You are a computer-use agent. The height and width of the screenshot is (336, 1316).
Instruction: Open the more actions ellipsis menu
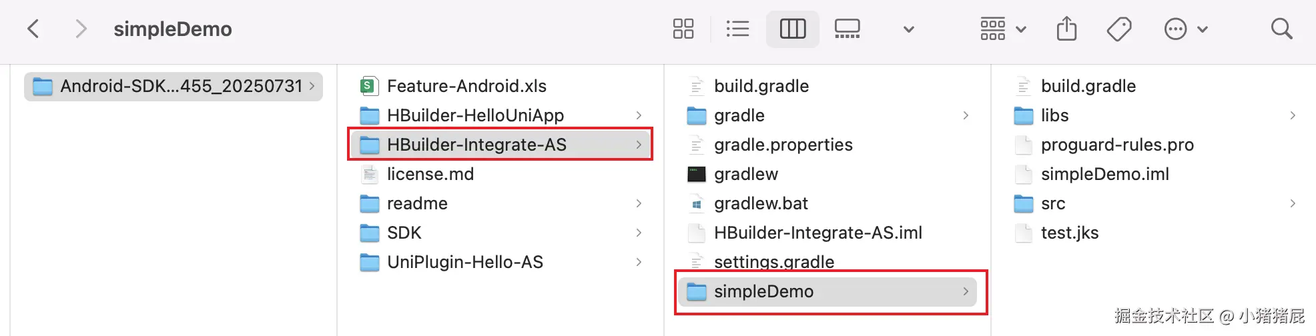(1185, 29)
